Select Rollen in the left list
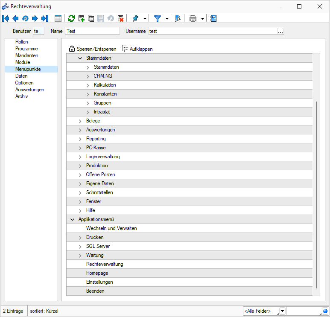This screenshot has height=317, width=330. 21,42
